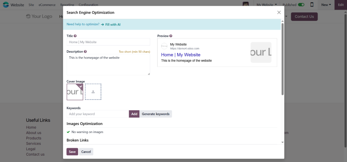Click the help icon beside Description label

coord(85,52)
